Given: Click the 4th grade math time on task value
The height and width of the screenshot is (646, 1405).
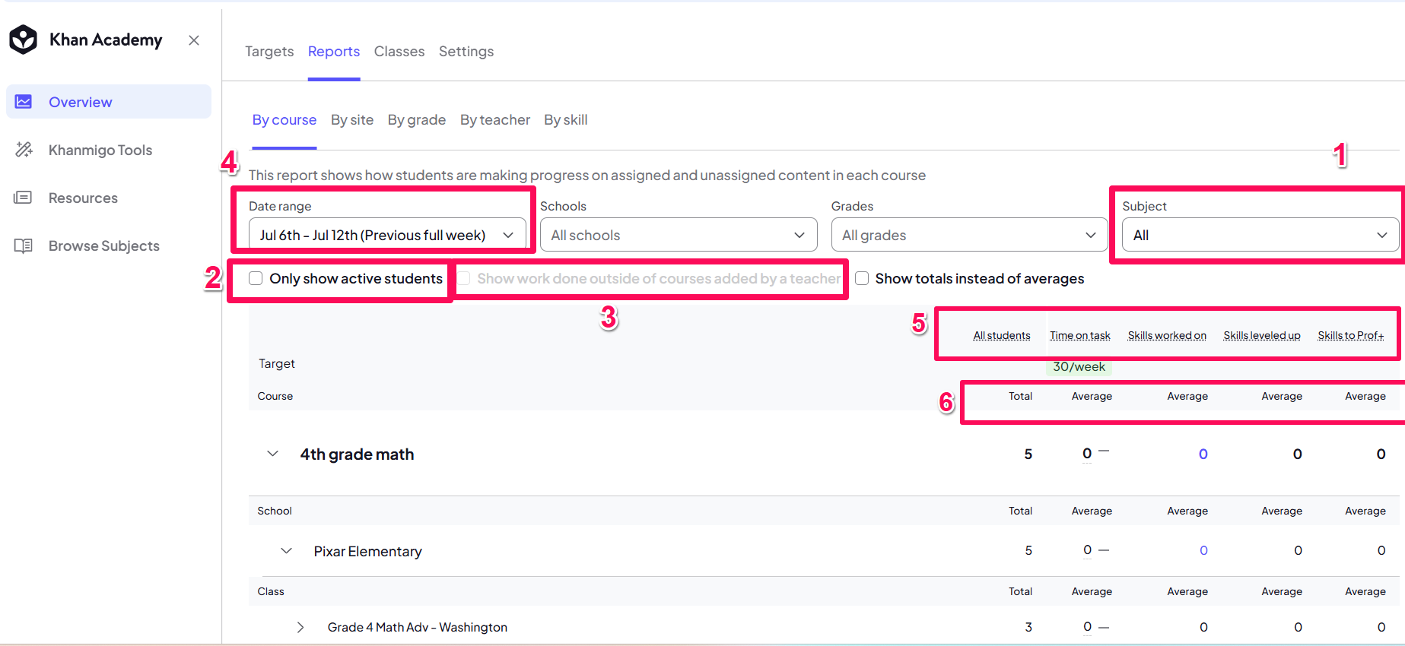Looking at the screenshot, I should (x=1087, y=454).
